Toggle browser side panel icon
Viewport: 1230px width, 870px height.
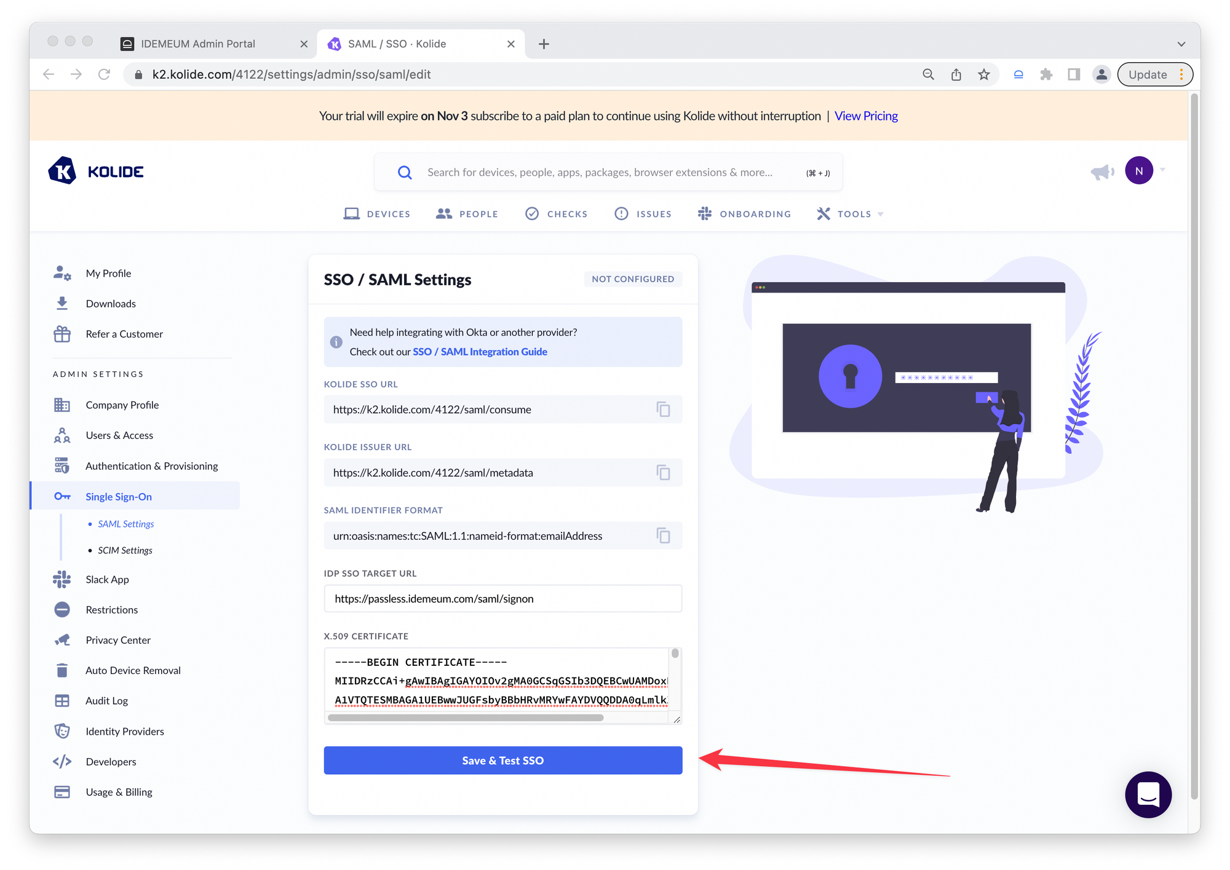1074,74
